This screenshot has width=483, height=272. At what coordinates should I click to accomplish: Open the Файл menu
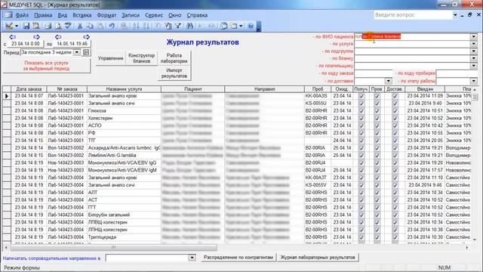pos(22,15)
